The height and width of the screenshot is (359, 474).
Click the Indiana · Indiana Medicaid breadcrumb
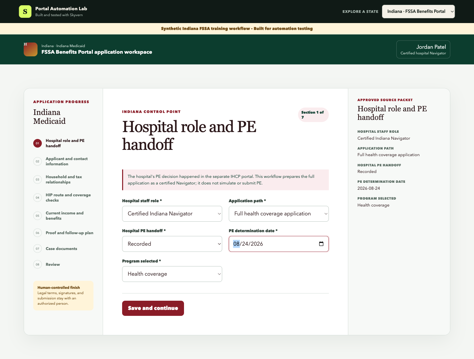[x=63, y=46]
